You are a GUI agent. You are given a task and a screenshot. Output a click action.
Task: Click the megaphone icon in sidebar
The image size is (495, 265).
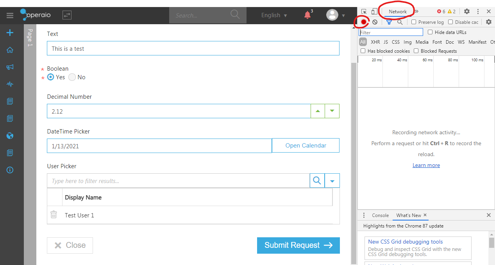pos(10,67)
